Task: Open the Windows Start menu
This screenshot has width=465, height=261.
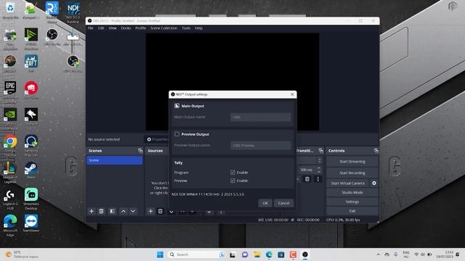Action: pyautogui.click(x=160, y=254)
